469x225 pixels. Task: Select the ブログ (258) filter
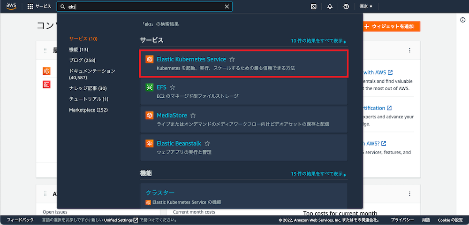point(82,60)
